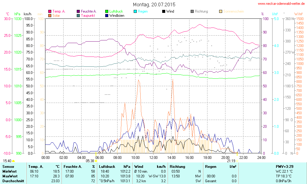Viewport: 307px width, 184px height.
Task: Click the 12:00 label on time axis
Action: click(153, 157)
